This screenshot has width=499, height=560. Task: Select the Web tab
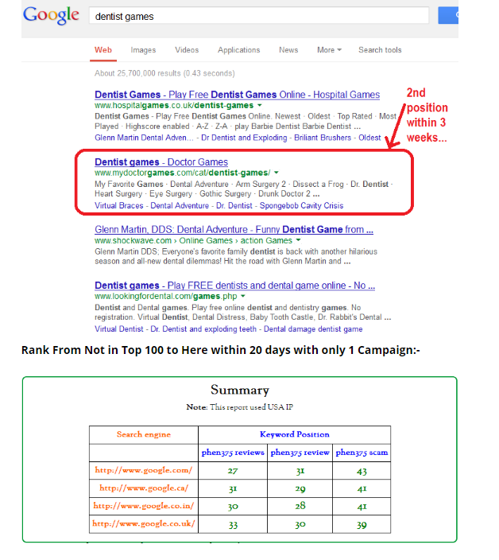pyautogui.click(x=103, y=50)
